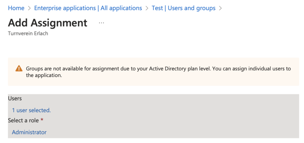Image resolution: width=304 pixels, height=143 pixels.
Task: Open the ellipsis more options menu
Action: [x=101, y=23]
